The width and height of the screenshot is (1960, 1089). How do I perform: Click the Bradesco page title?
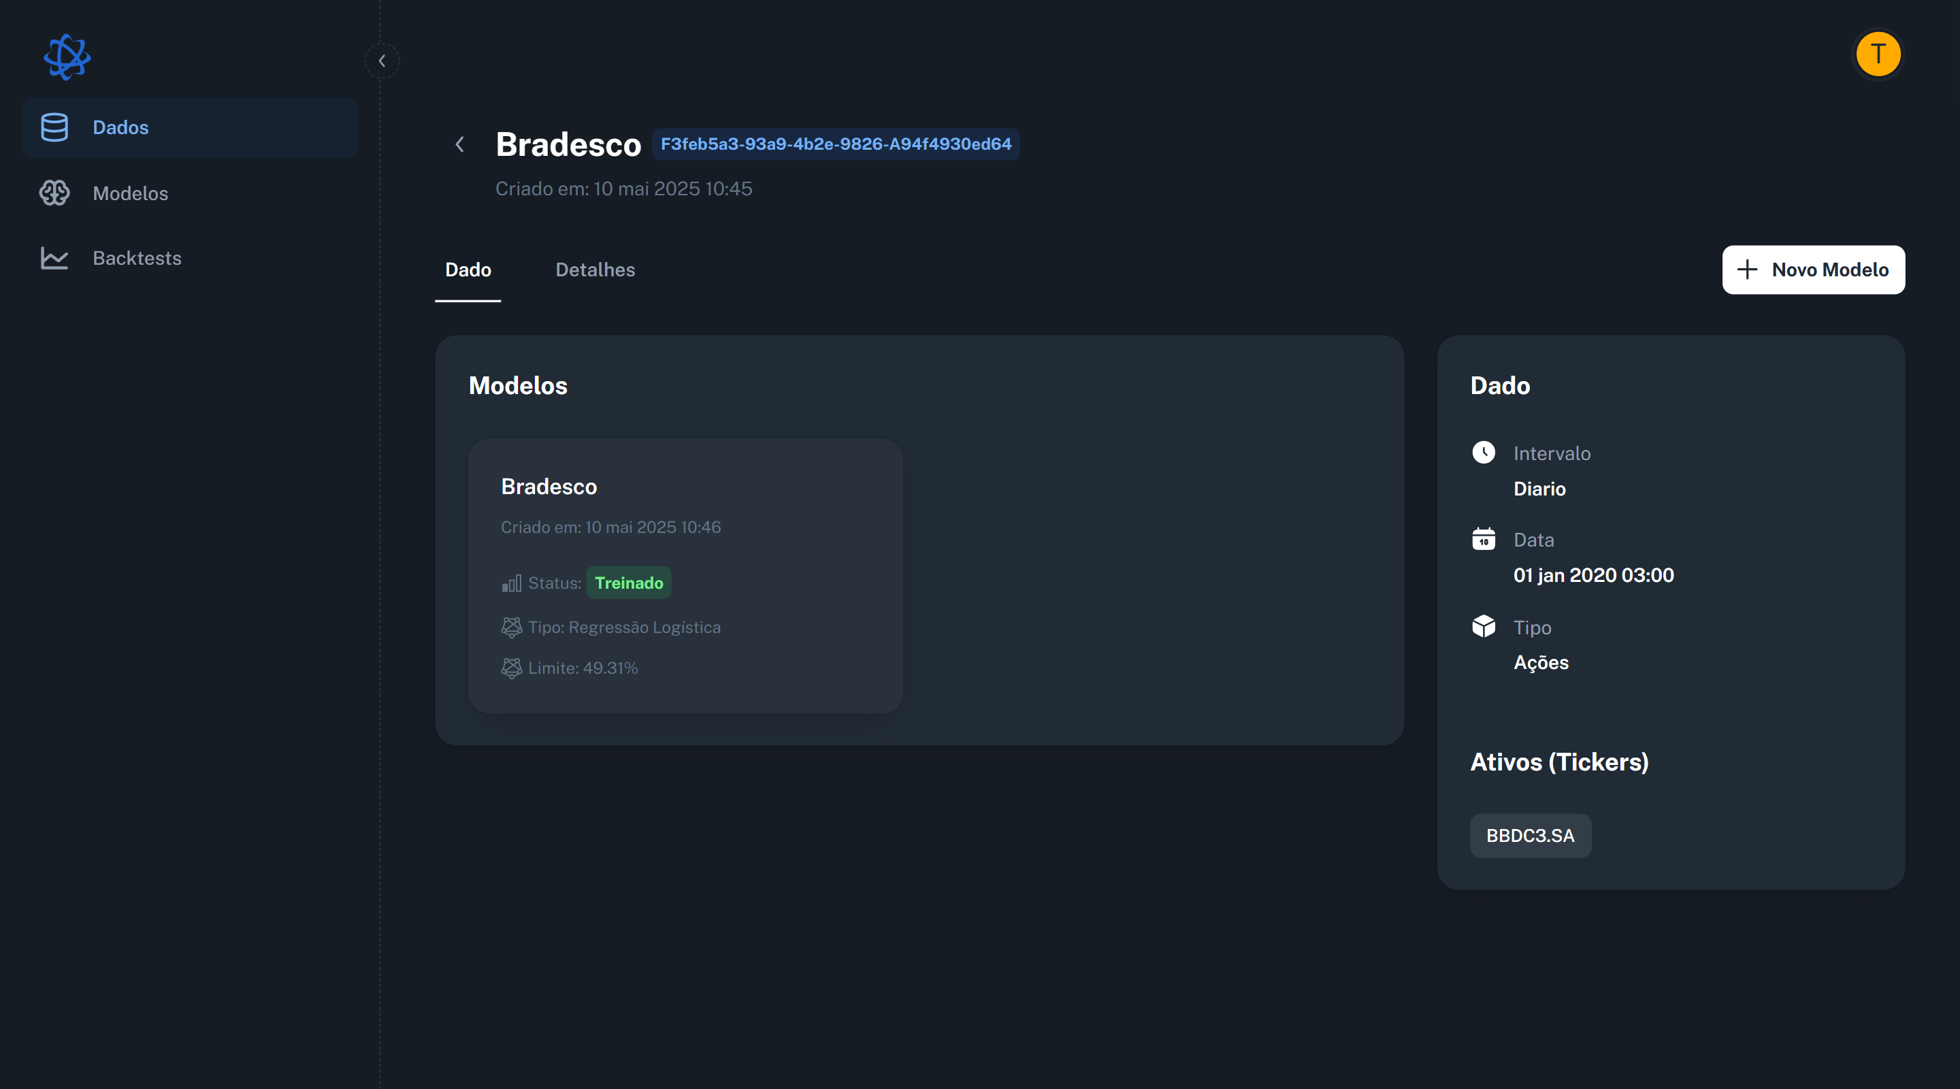coord(568,144)
